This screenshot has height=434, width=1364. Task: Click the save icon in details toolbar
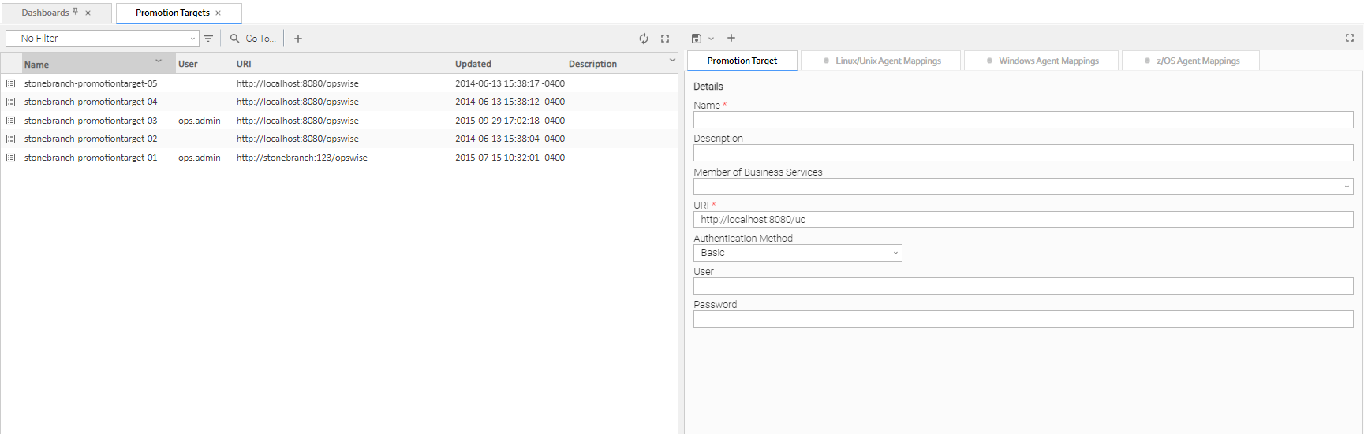[697, 39]
